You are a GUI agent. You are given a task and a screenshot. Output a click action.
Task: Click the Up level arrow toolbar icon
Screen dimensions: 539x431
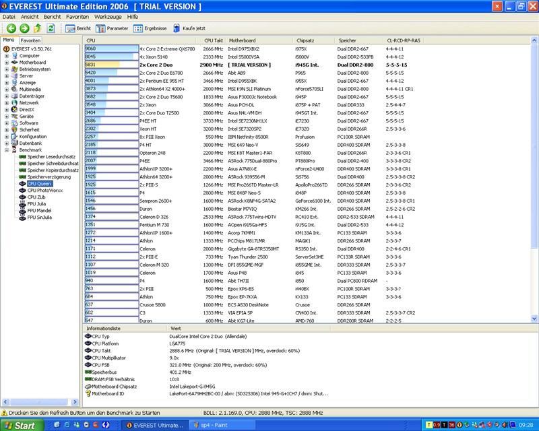coord(38,28)
